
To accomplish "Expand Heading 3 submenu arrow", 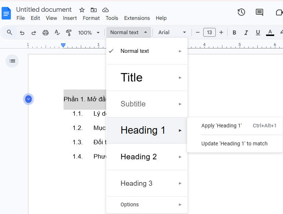I will (x=180, y=184).
